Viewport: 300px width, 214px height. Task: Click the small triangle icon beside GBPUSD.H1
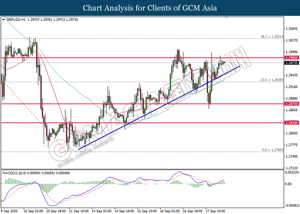(3, 19)
